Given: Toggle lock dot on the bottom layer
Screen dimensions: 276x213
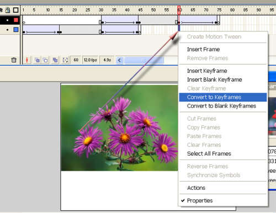Looking at the screenshot, I should [7, 30].
